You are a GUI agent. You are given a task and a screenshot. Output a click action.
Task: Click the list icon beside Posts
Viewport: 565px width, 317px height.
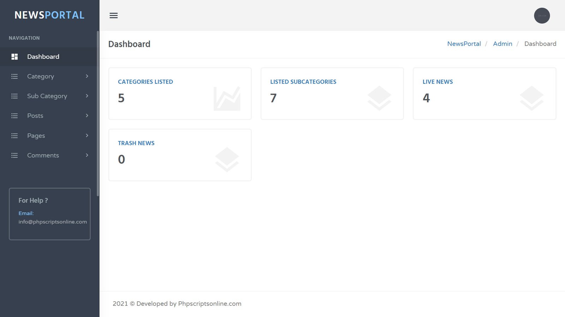(x=14, y=116)
